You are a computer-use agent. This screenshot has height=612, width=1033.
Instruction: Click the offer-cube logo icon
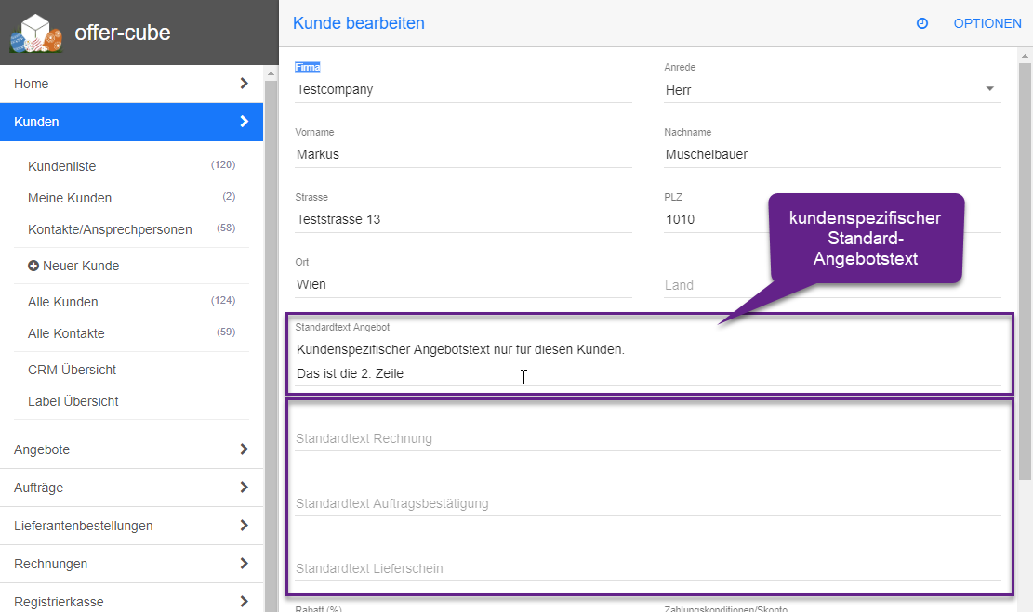tap(36, 33)
